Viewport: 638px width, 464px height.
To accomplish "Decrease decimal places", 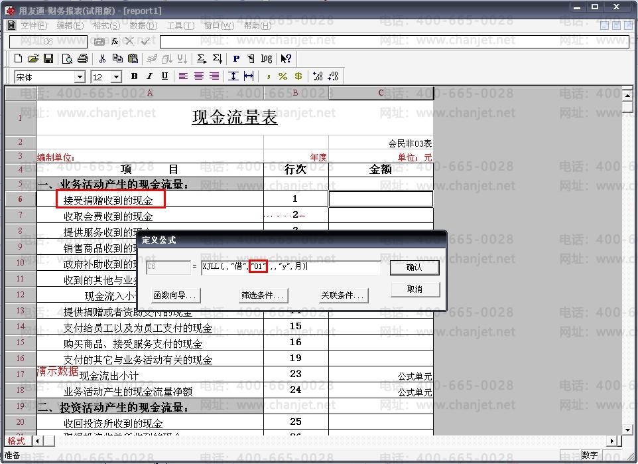I will pyautogui.click(x=333, y=76).
